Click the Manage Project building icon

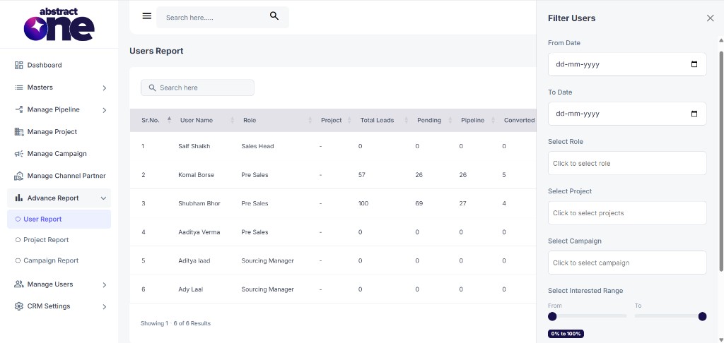point(19,132)
